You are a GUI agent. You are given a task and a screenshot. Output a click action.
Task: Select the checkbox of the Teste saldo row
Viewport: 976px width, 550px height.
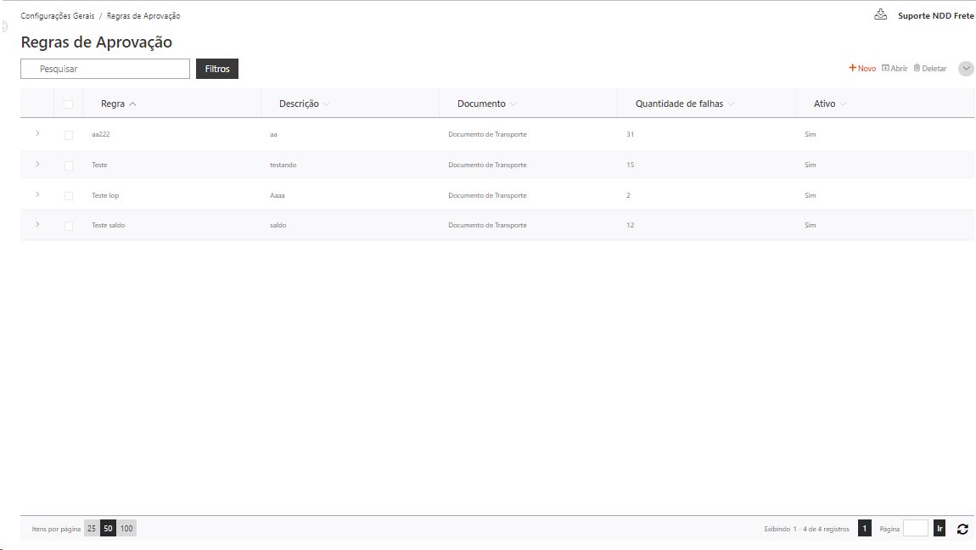69,225
